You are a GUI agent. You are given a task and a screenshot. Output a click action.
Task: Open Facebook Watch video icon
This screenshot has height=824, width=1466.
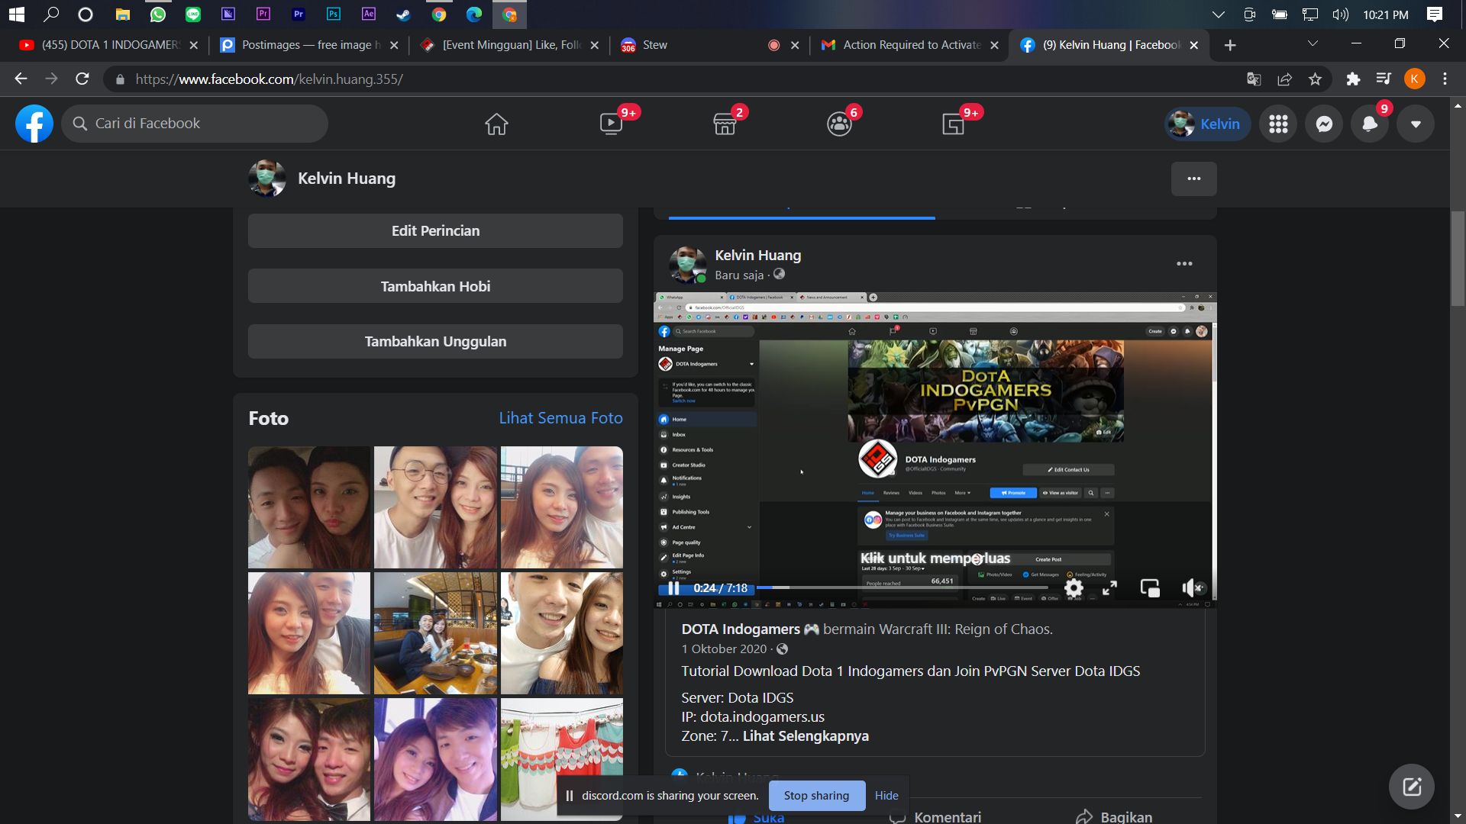coord(611,124)
